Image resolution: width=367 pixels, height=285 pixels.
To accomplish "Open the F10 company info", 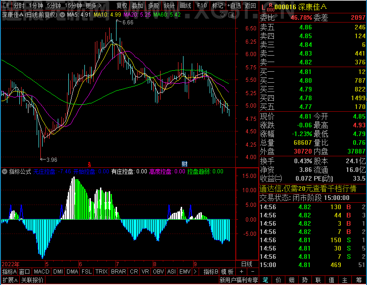I will 202,6.
